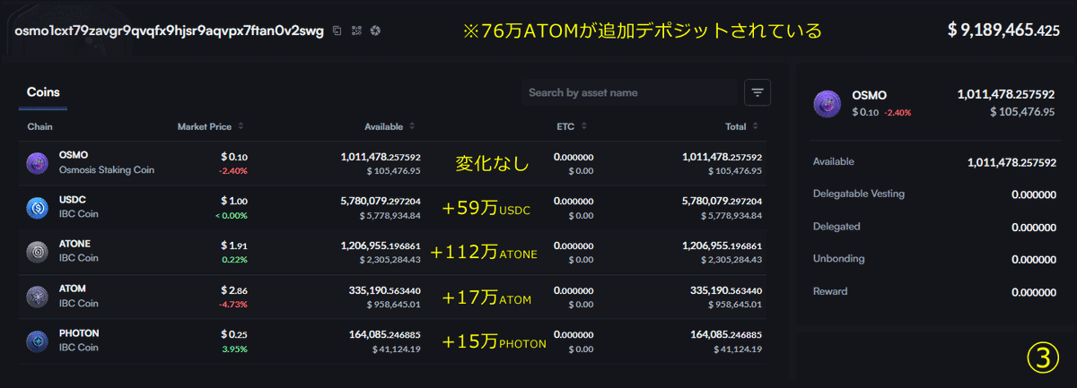Viewport: 1077px width, 388px height.
Task: Click PHOTON market price $0.25
Action: tap(233, 334)
